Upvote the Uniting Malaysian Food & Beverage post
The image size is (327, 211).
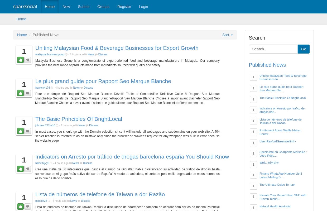tap(21, 60)
